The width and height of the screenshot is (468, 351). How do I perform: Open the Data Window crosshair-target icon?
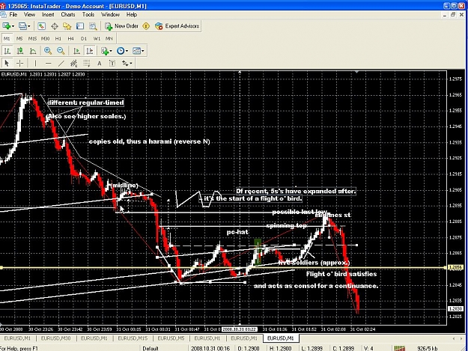[x=55, y=26]
